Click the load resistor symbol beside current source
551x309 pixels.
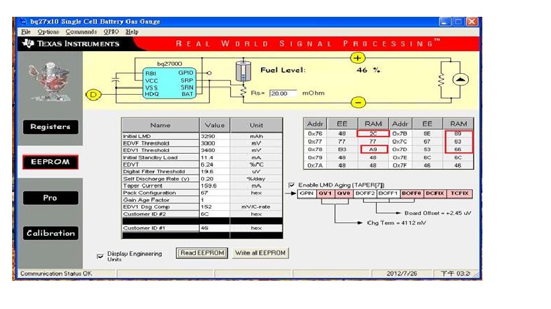pyautogui.click(x=441, y=81)
